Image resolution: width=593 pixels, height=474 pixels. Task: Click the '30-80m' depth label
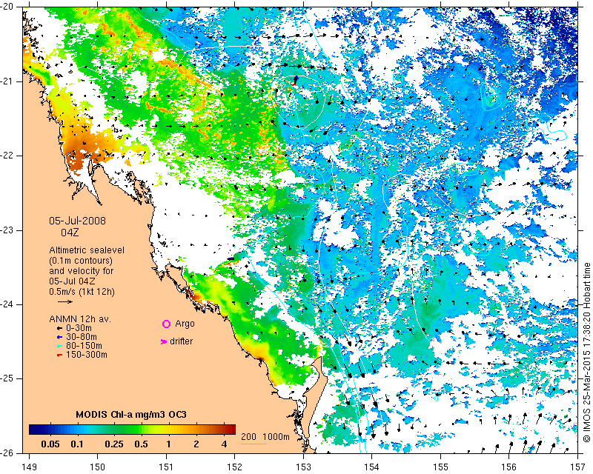[x=82, y=337]
